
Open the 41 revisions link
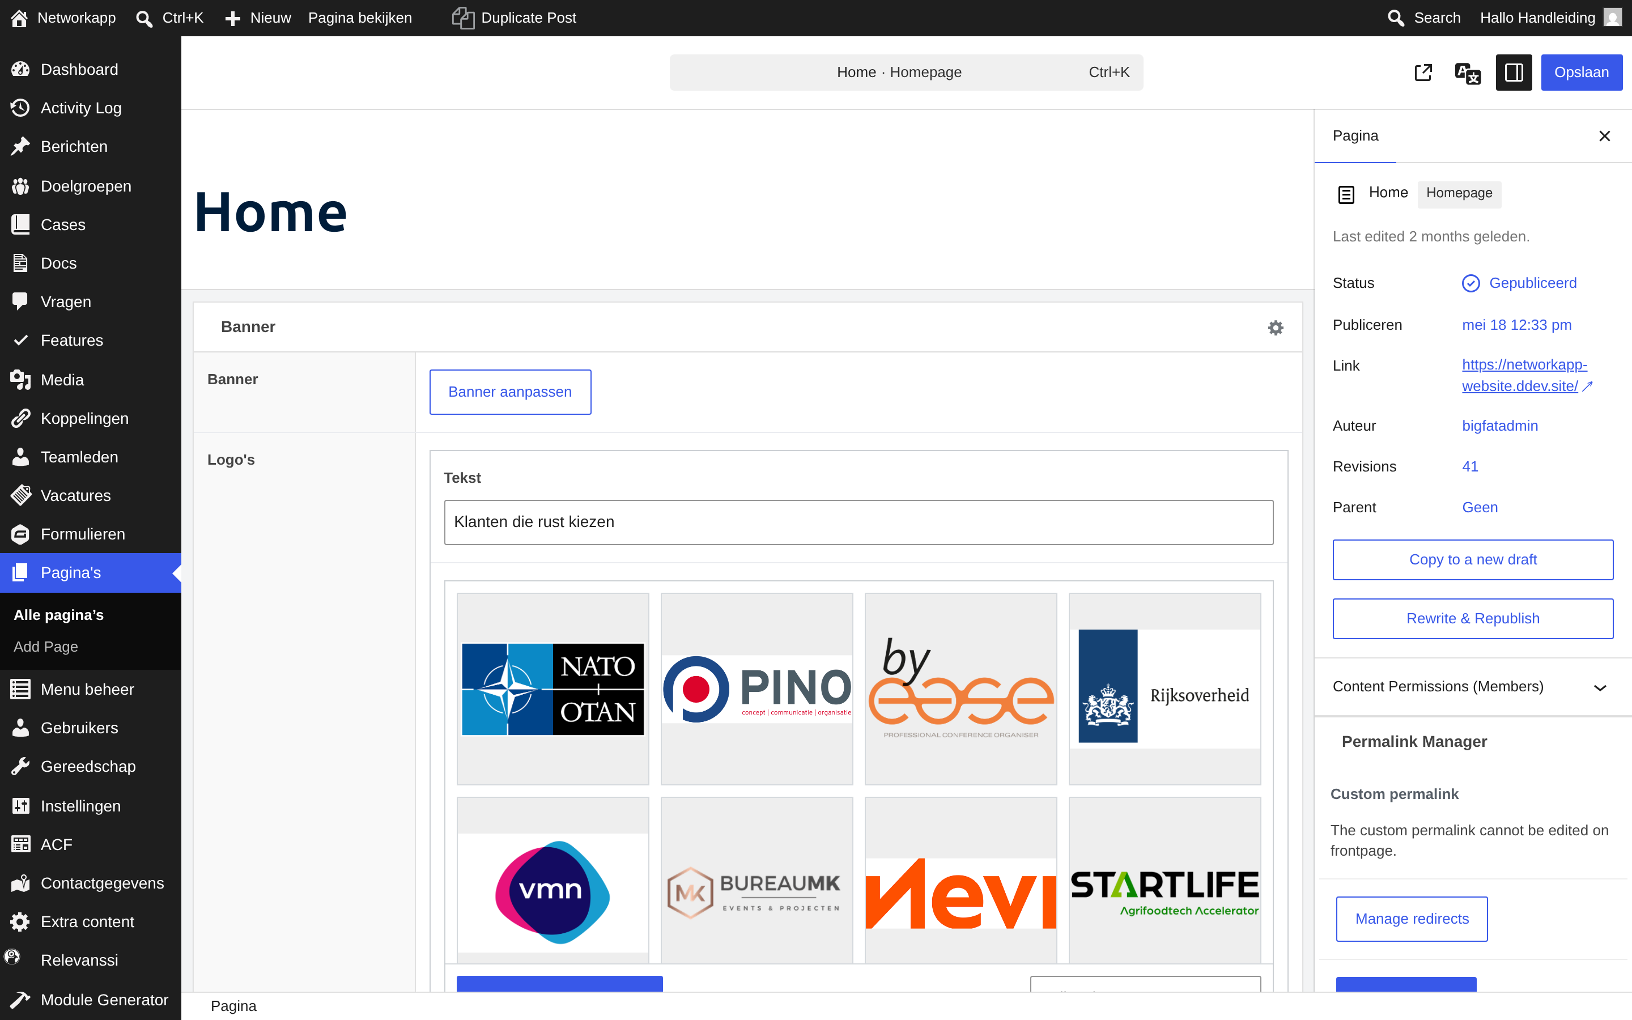coord(1469,467)
